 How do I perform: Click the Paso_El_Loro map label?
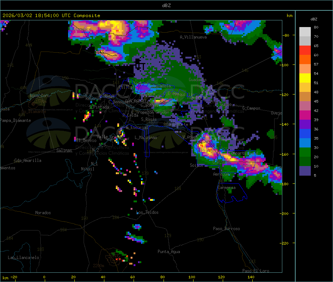(256, 271)
